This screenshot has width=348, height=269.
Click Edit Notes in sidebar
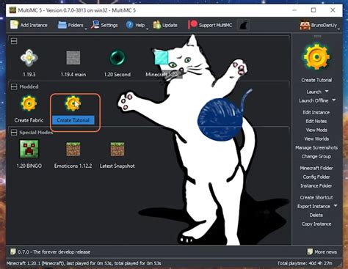click(x=316, y=121)
